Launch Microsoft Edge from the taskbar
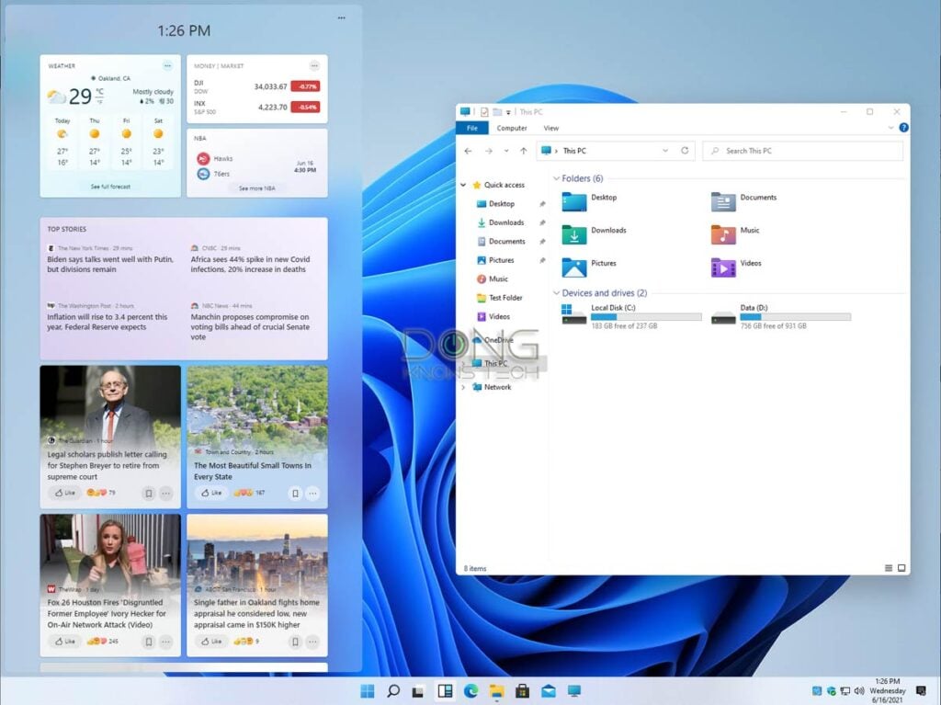This screenshot has width=941, height=705. coord(471,691)
